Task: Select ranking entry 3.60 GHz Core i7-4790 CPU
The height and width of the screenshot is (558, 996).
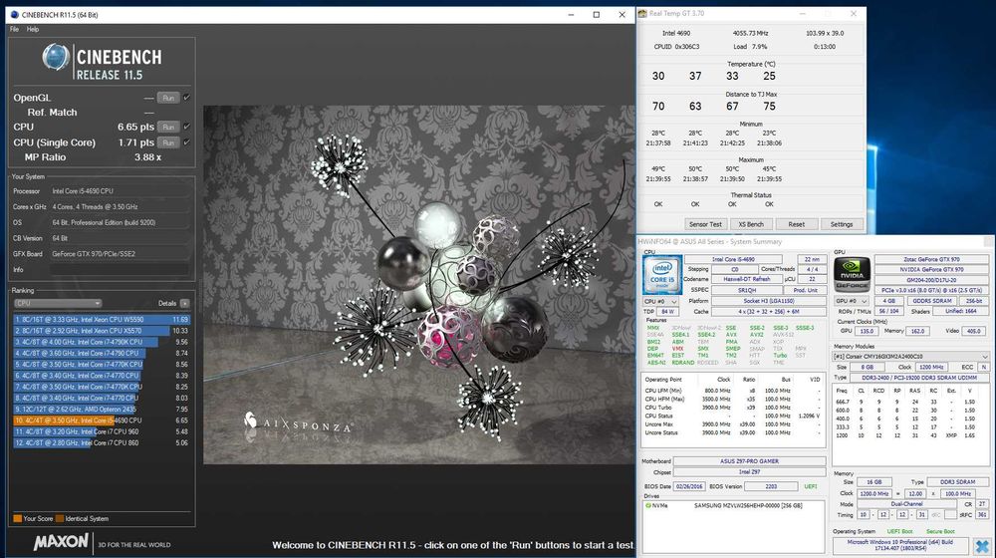Action: point(102,353)
